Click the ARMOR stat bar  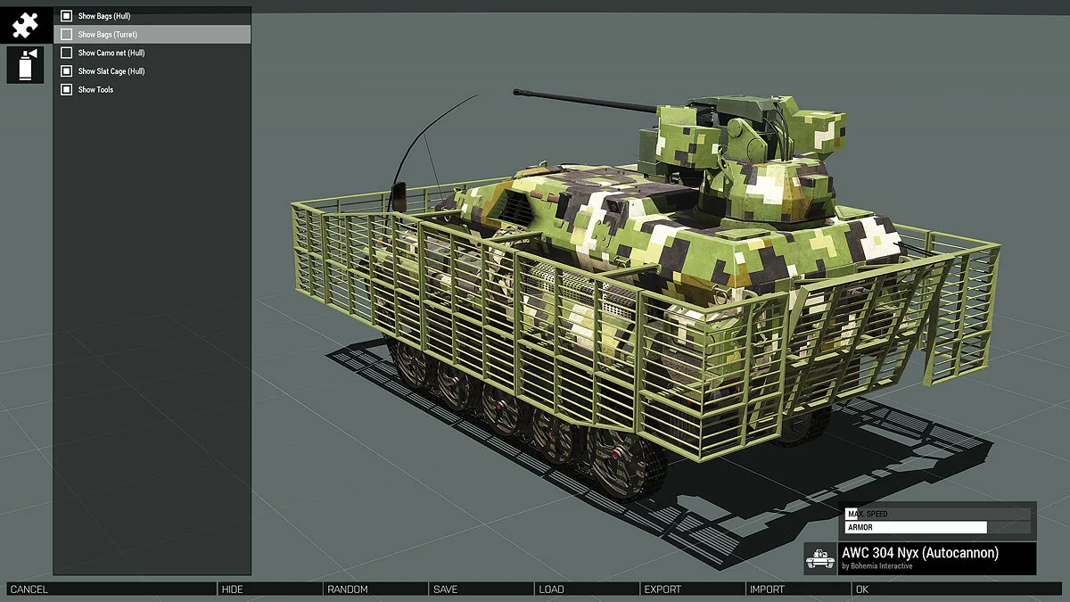coord(914,527)
